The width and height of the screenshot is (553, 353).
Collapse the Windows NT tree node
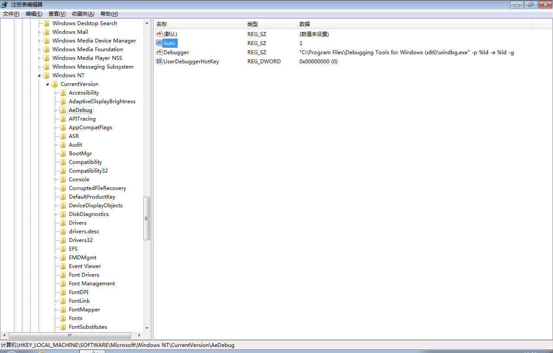(39, 75)
